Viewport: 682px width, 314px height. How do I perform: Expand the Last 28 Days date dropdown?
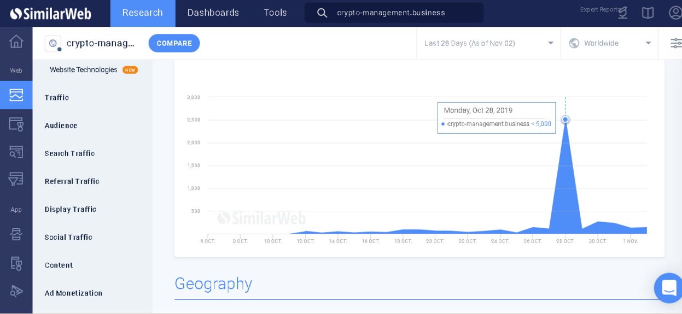pyautogui.click(x=488, y=43)
